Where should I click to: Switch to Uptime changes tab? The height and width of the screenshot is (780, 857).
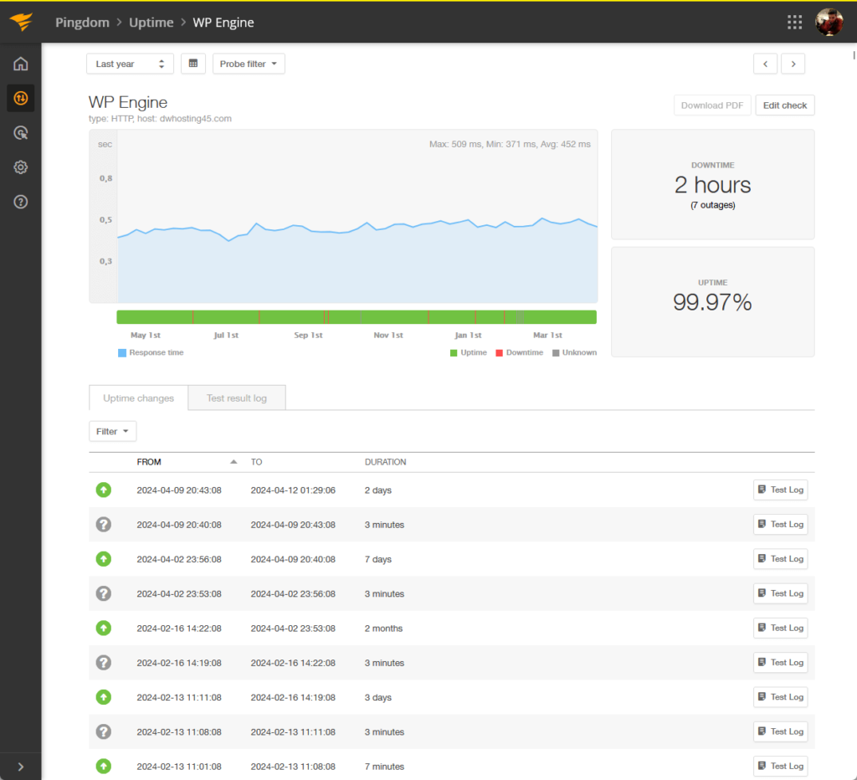[138, 398]
